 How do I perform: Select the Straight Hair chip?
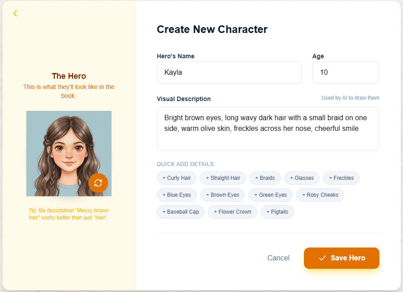click(x=223, y=178)
